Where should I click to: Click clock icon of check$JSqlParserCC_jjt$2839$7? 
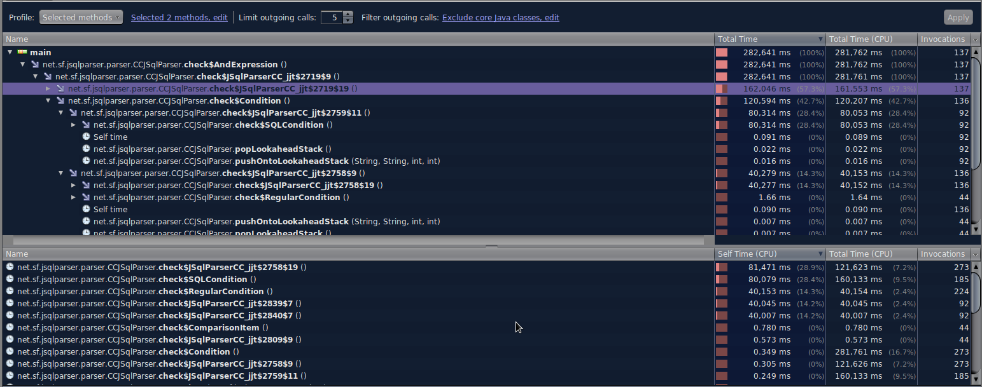[10, 304]
